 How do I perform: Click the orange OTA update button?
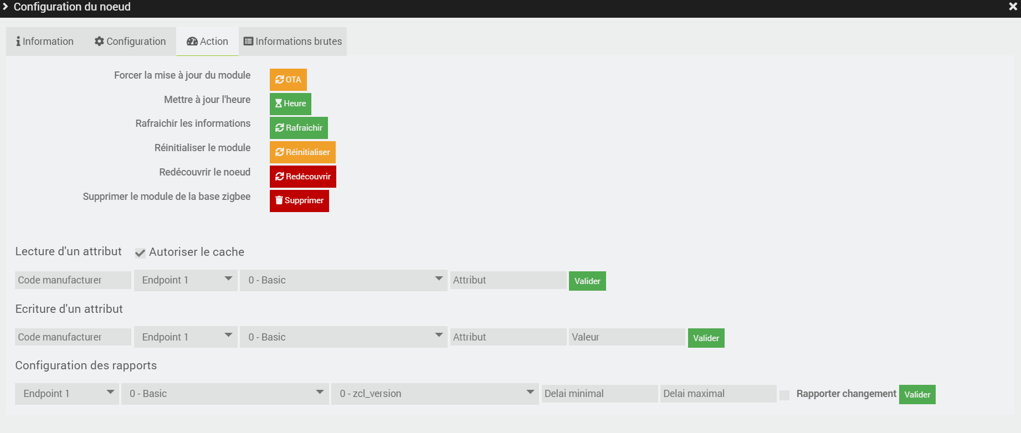pos(288,80)
